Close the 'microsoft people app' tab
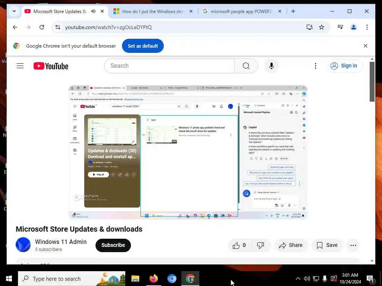Screen dimensions: 382x286 click(x=280, y=11)
